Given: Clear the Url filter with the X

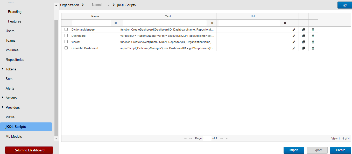Looking at the screenshot, I should click(x=285, y=23).
